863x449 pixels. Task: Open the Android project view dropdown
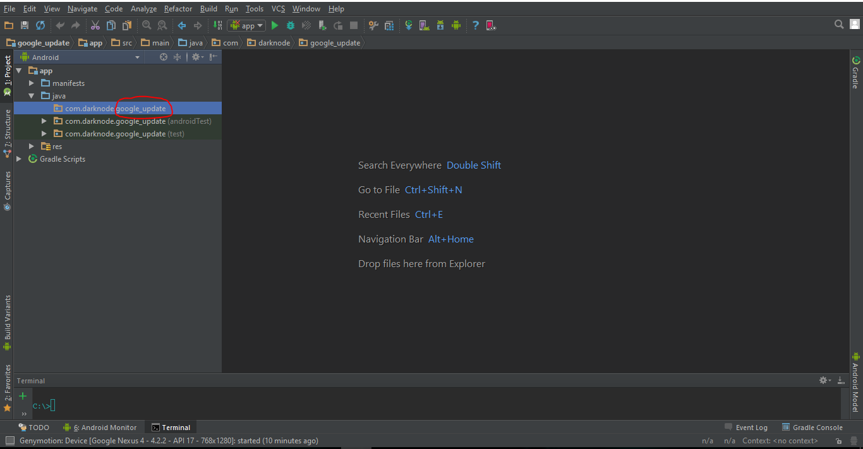click(x=137, y=57)
